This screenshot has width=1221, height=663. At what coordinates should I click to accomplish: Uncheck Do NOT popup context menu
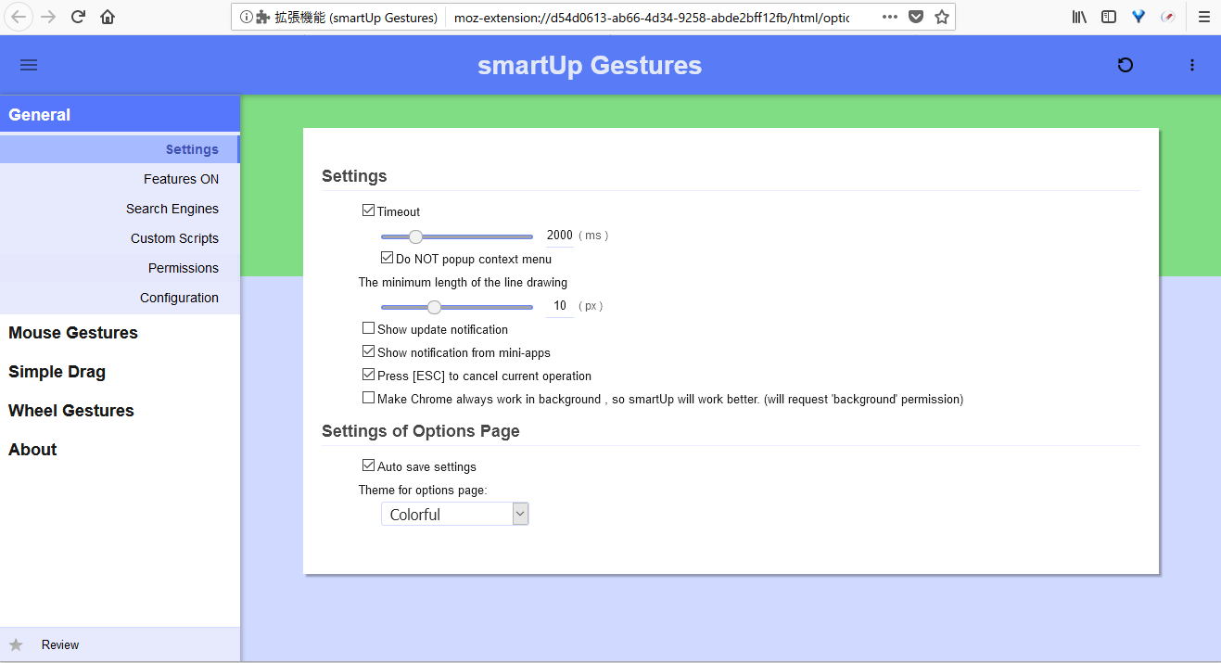387,258
